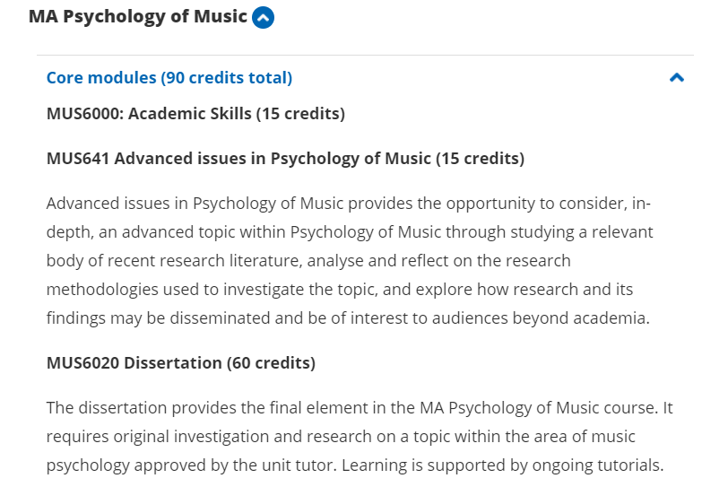
Task: Click the MA Psychology of Music heading
Action: (137, 16)
